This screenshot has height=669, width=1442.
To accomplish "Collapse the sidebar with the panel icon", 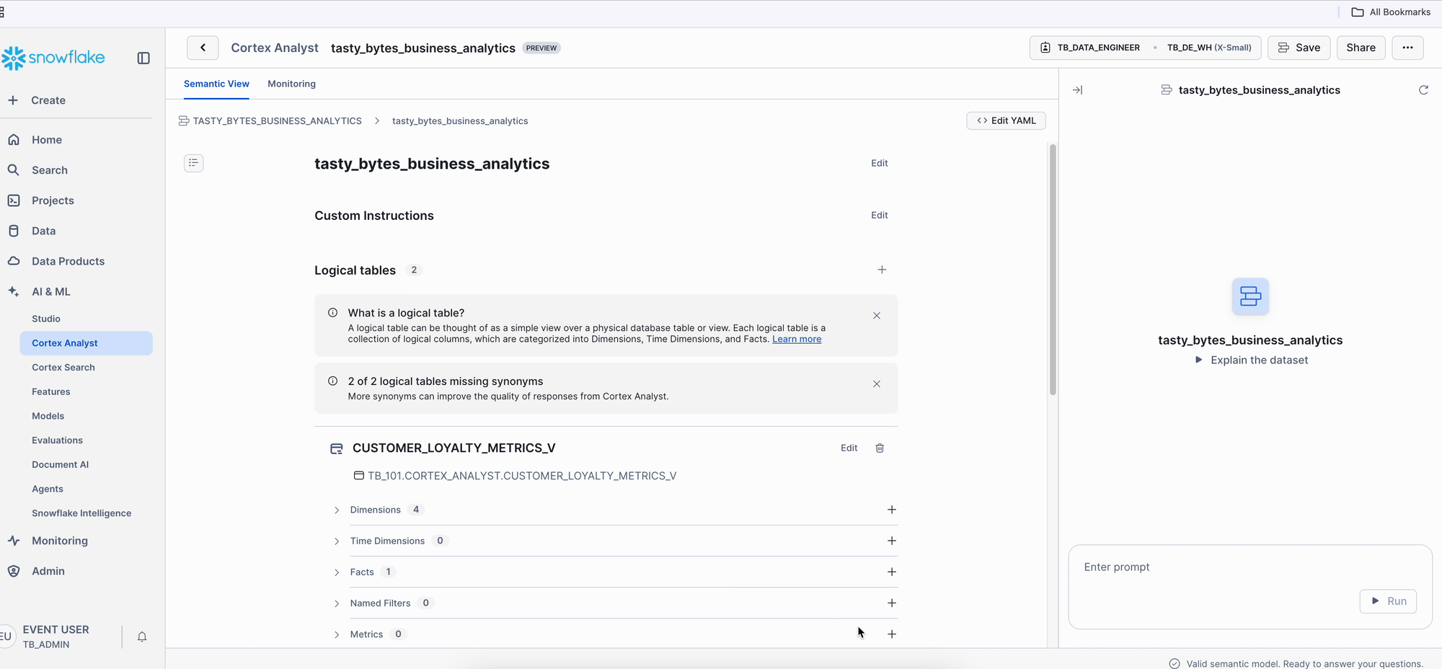I will pyautogui.click(x=143, y=58).
